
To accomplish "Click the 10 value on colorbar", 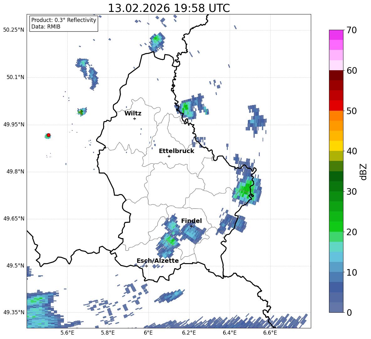I will (x=352, y=272).
